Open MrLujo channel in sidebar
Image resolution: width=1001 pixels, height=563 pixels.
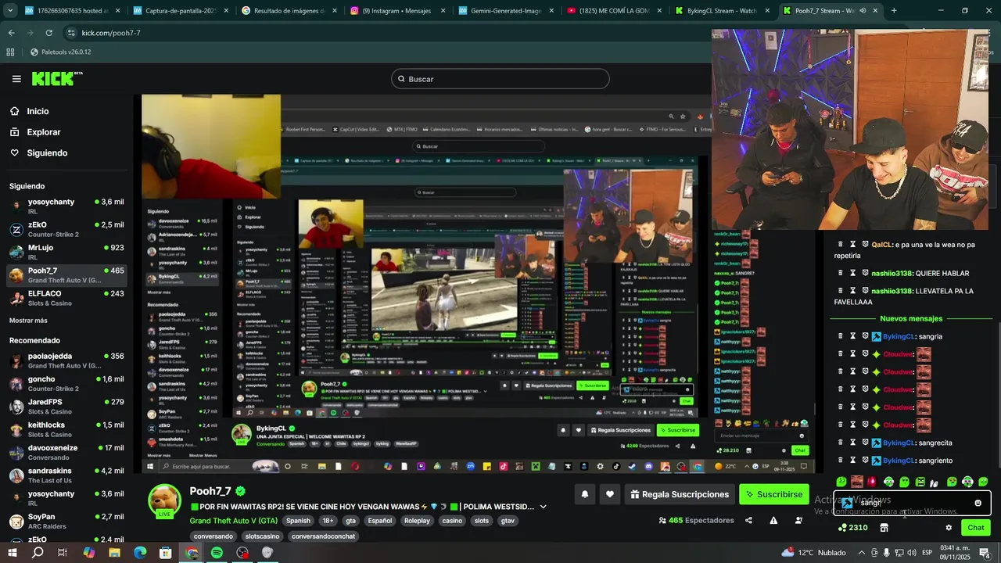point(66,252)
